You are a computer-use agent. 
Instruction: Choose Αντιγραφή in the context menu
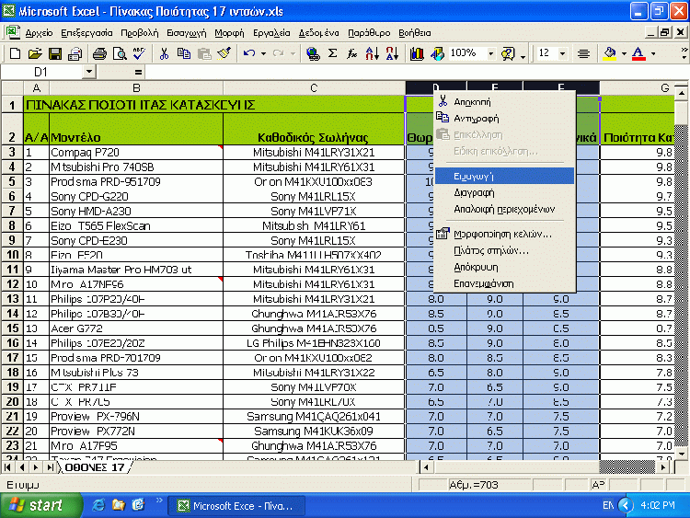click(504, 119)
